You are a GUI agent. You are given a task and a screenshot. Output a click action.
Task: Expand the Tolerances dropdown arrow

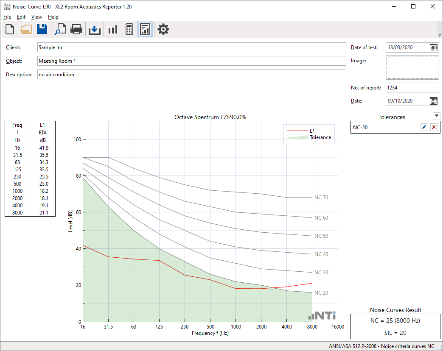436,116
